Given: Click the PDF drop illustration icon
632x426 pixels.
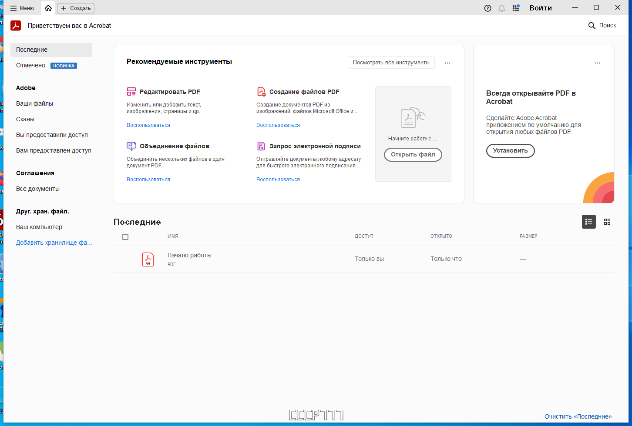Looking at the screenshot, I should point(413,117).
